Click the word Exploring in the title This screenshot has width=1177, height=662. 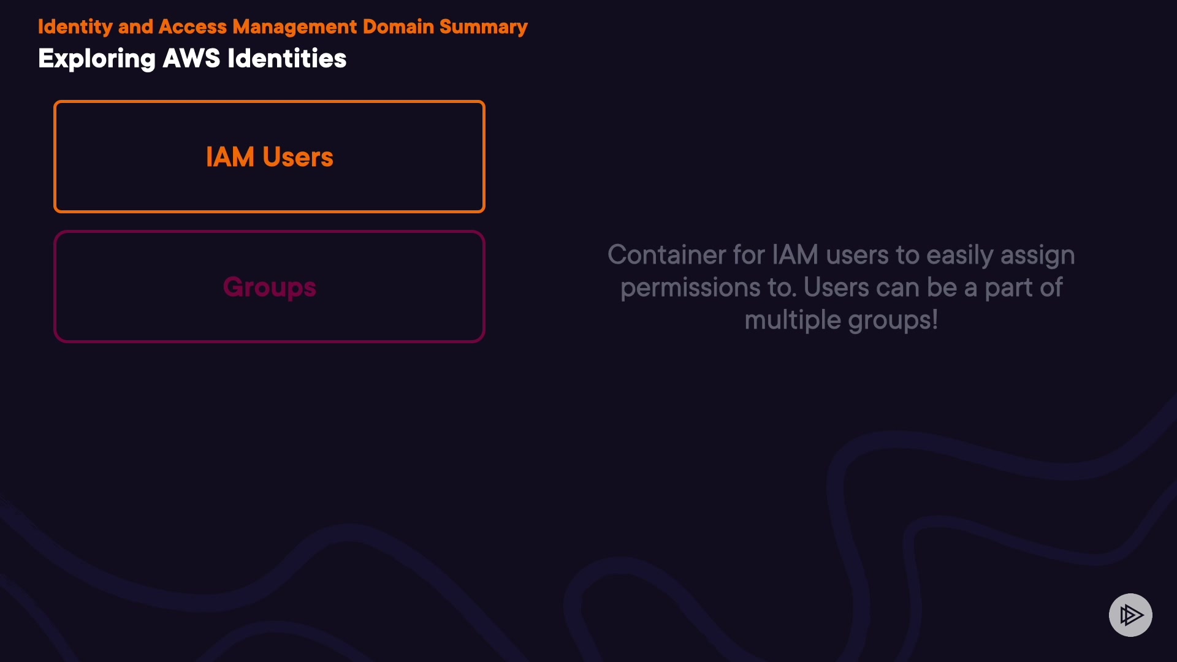(96, 59)
